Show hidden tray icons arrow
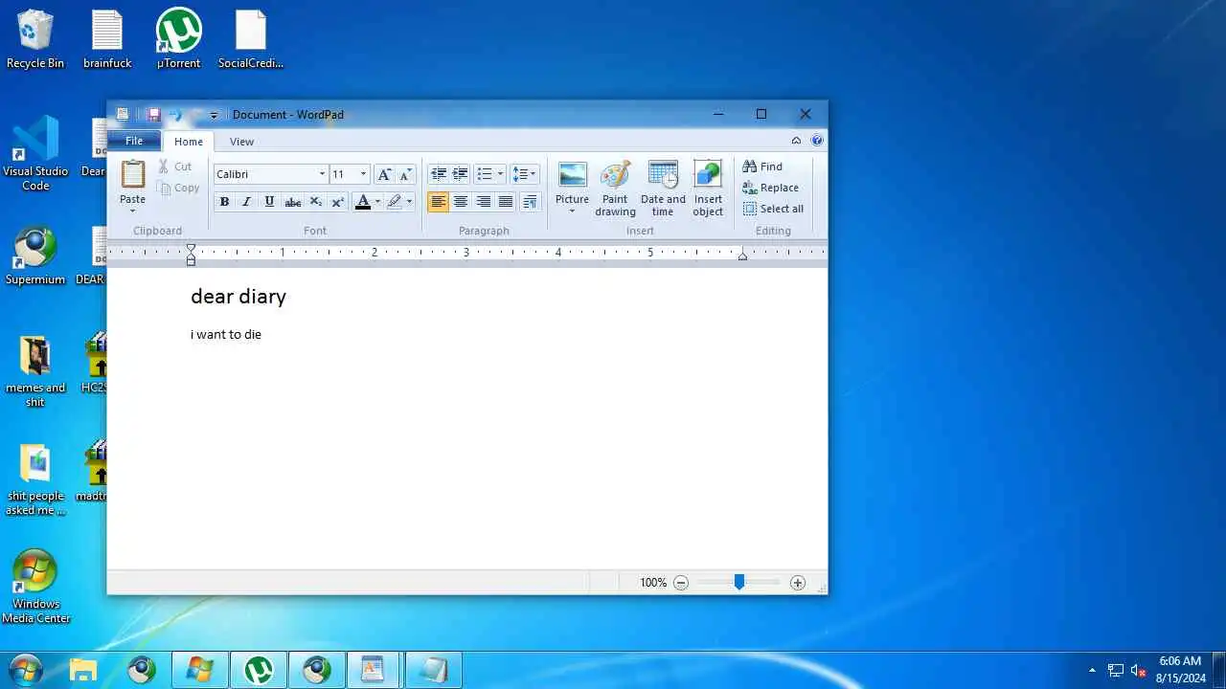Image resolution: width=1226 pixels, height=689 pixels. 1092,670
